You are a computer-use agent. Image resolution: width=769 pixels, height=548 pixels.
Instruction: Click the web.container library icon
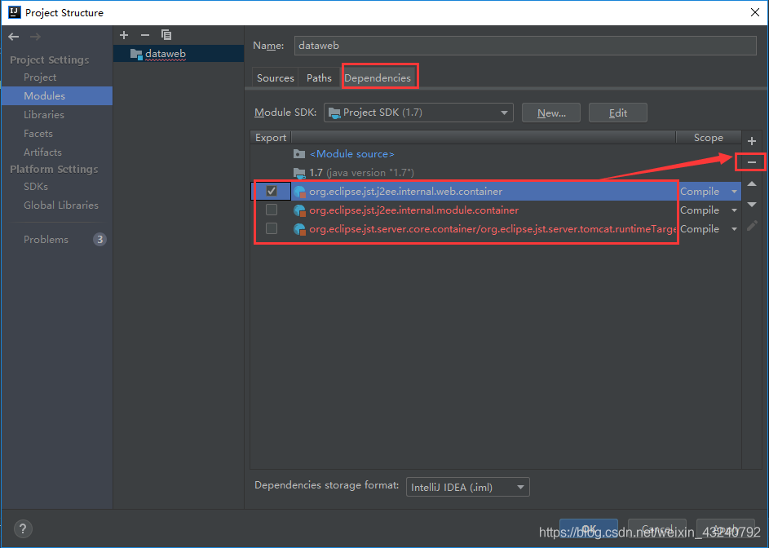(x=299, y=192)
